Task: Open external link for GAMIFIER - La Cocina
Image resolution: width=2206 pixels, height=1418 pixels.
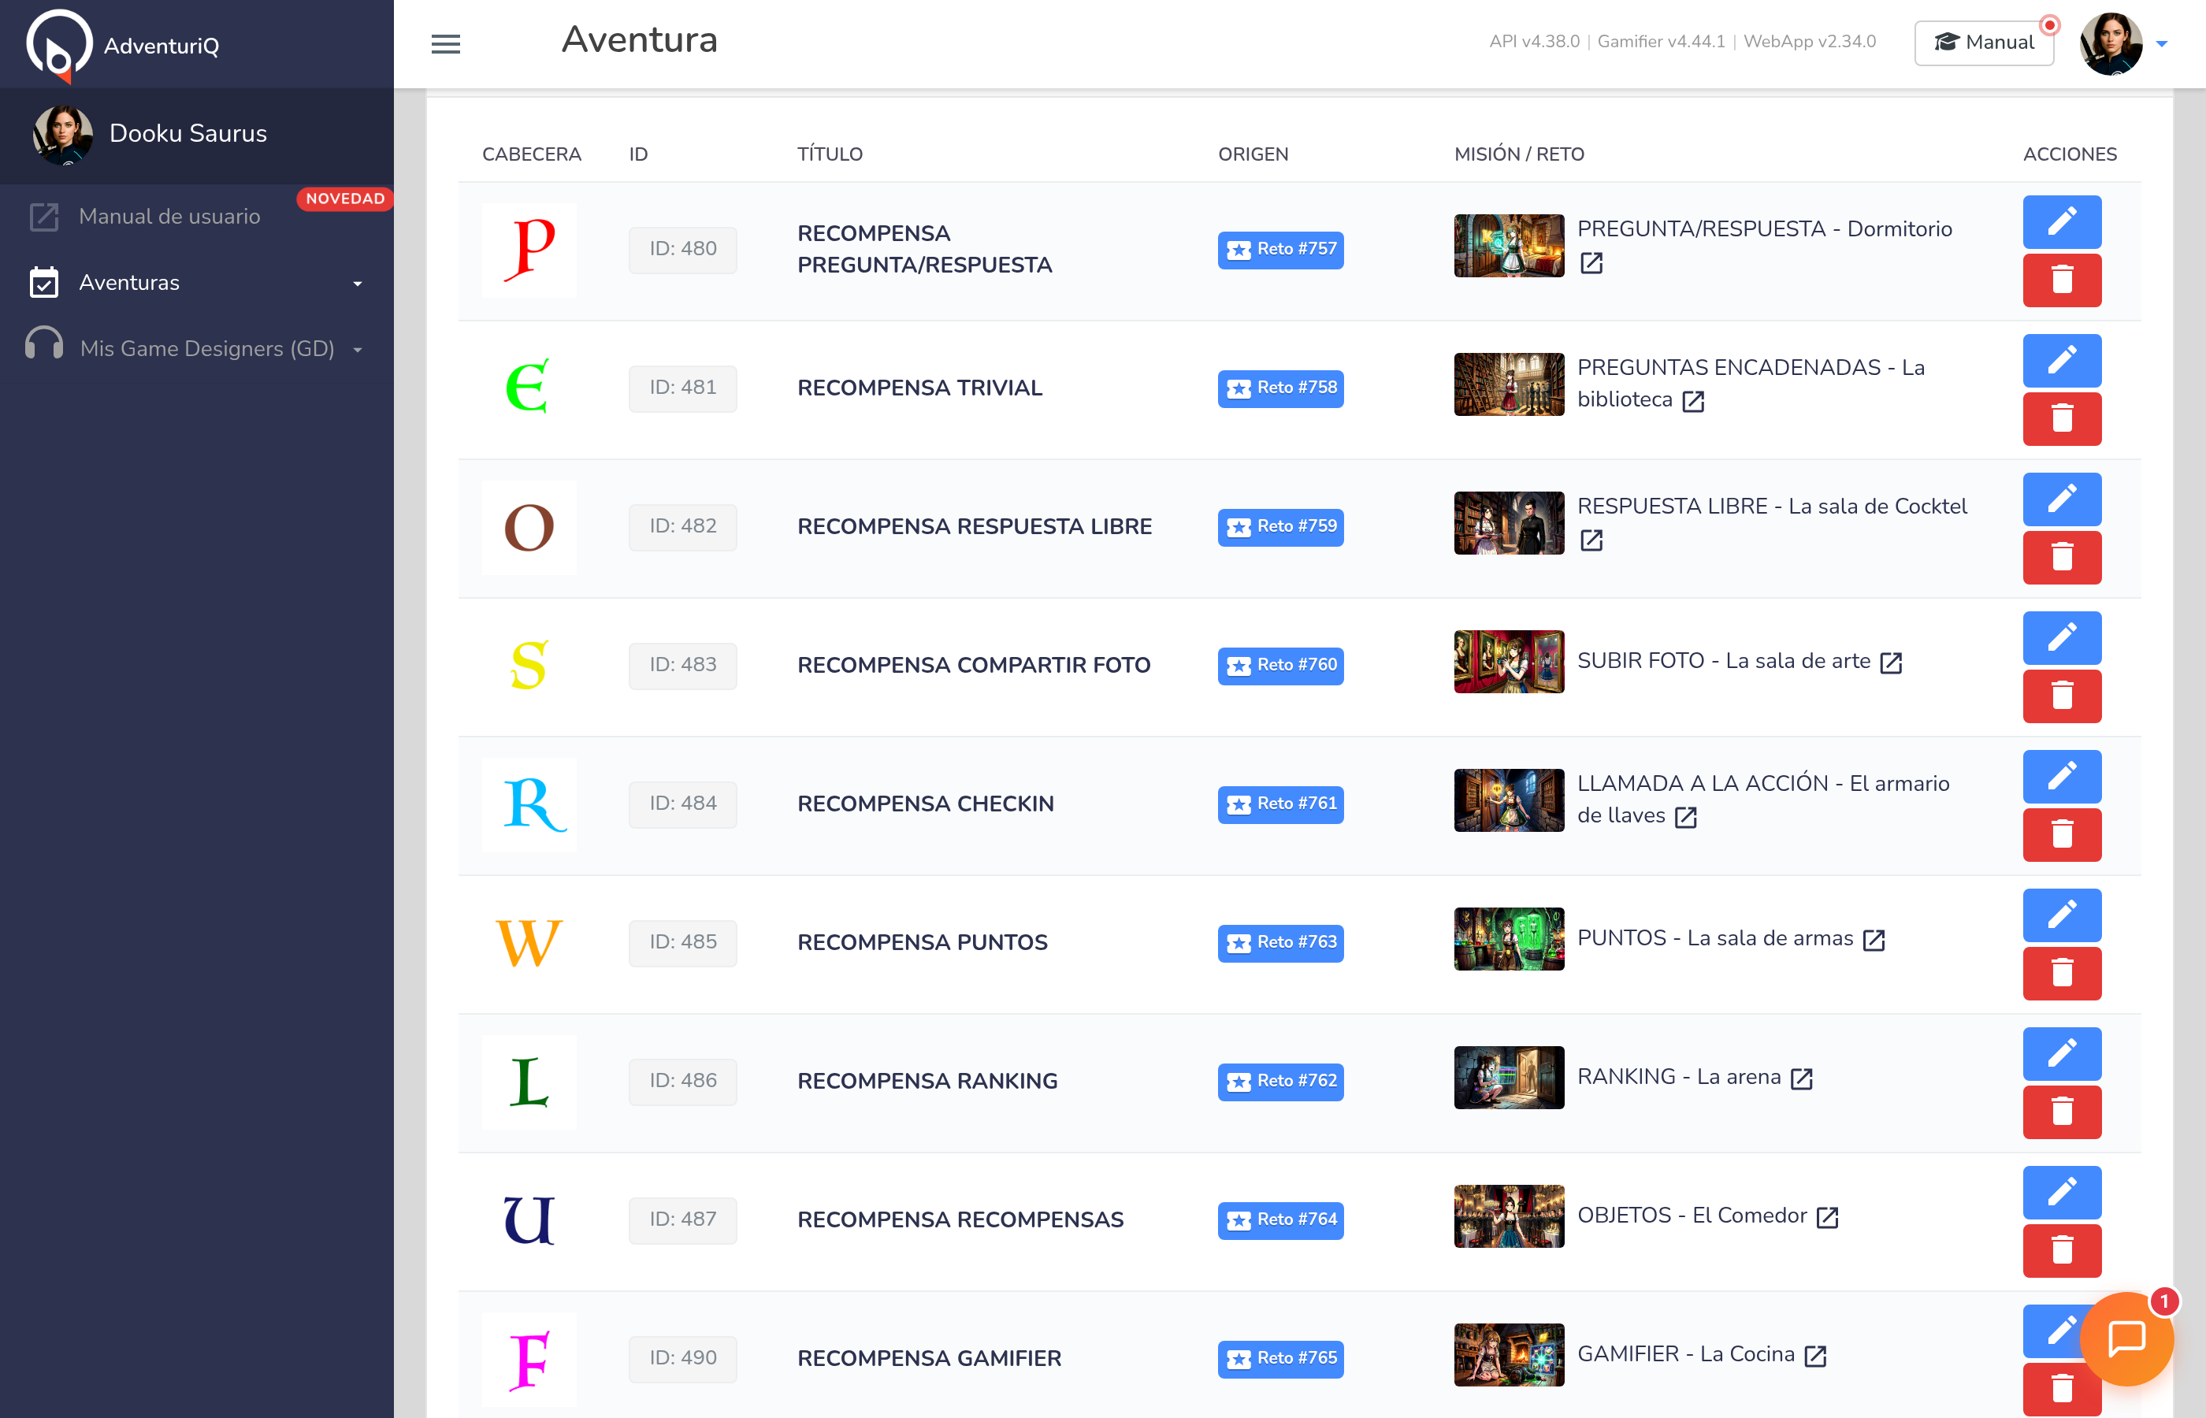Action: tap(1814, 1356)
